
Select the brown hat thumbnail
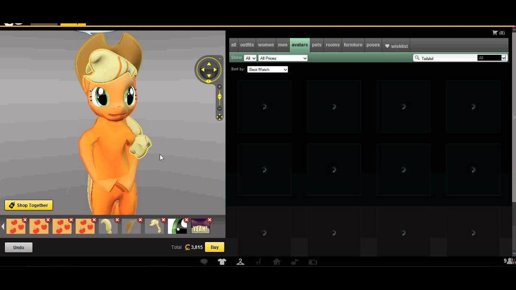(131, 227)
